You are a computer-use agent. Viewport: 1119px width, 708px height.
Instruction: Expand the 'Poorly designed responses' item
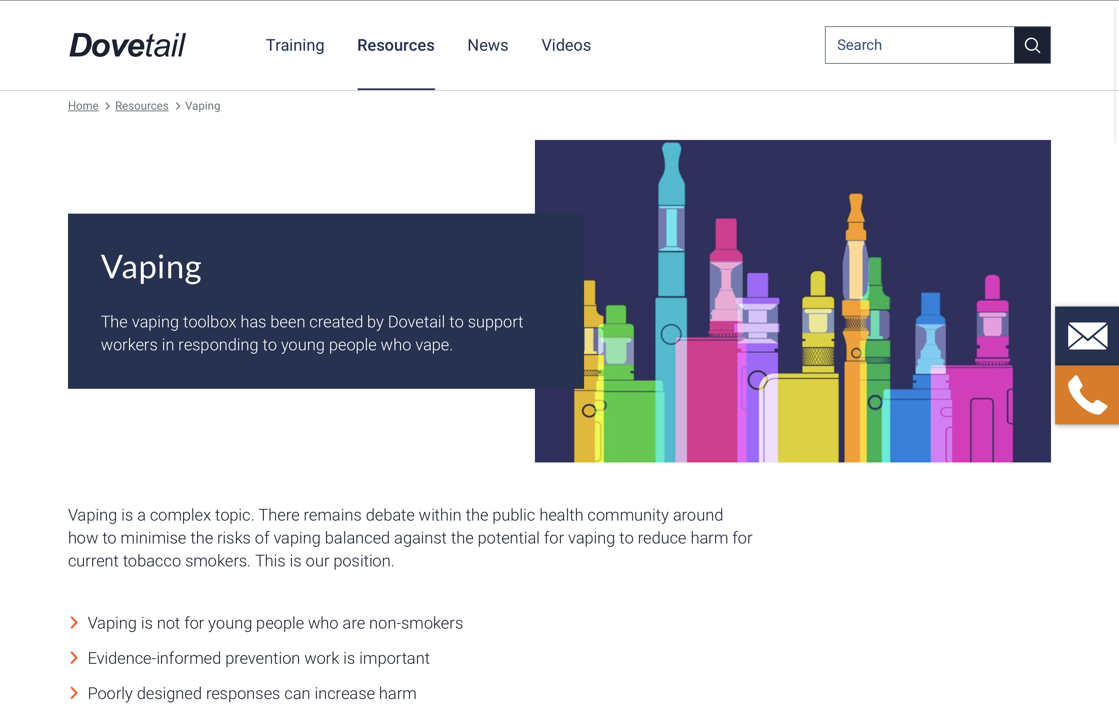[251, 694]
